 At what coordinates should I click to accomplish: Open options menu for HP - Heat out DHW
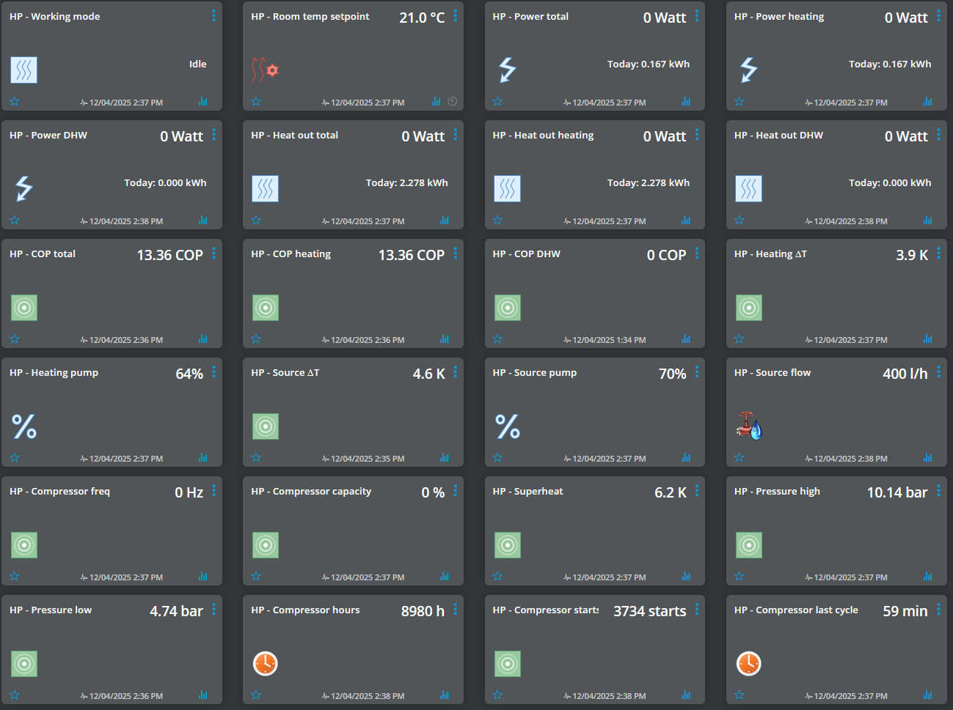pos(938,135)
